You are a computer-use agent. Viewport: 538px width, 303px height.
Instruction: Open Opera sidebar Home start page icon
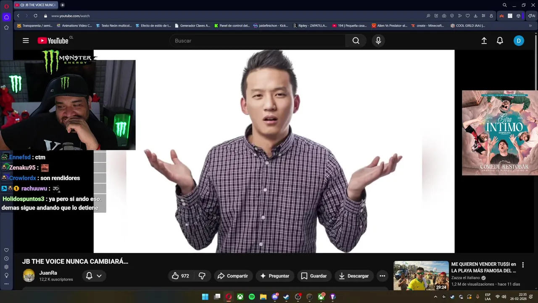(x=6, y=17)
